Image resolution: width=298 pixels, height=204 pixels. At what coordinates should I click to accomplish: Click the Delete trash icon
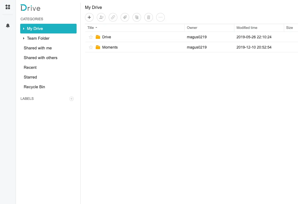click(x=149, y=17)
